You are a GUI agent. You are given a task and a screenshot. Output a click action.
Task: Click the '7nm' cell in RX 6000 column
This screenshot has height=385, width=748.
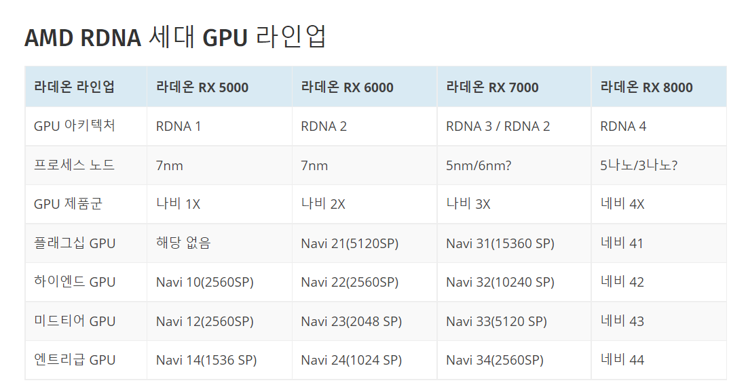(364, 165)
